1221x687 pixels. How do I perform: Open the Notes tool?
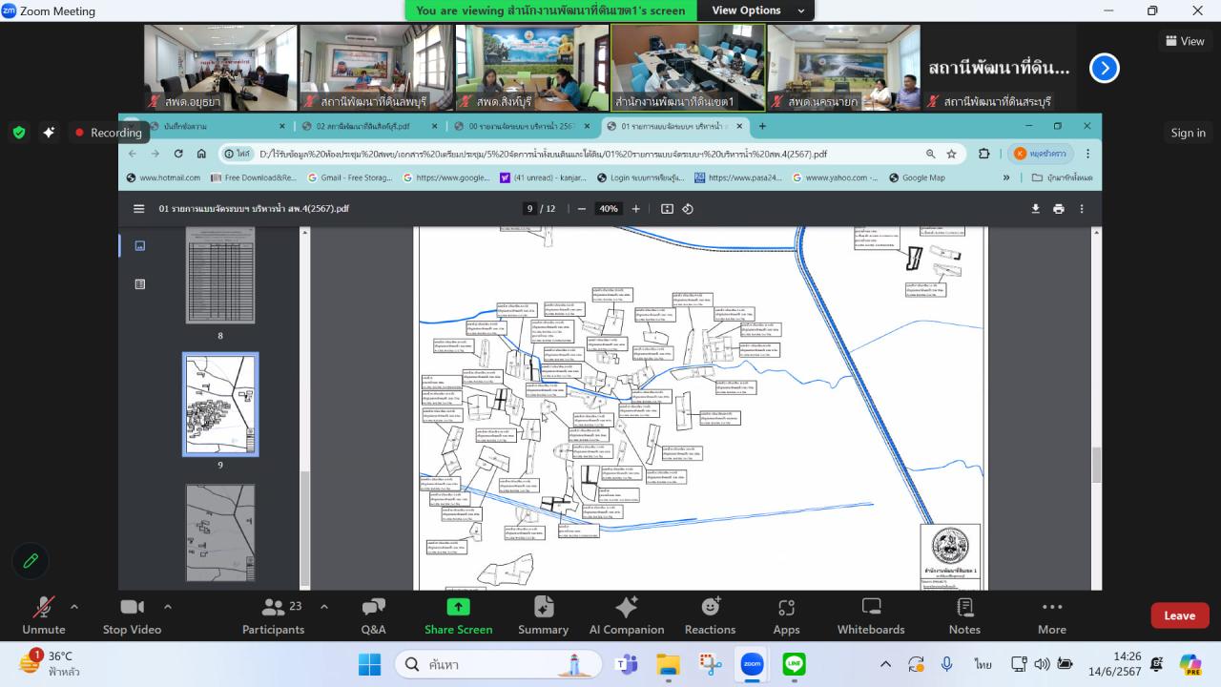point(964,614)
